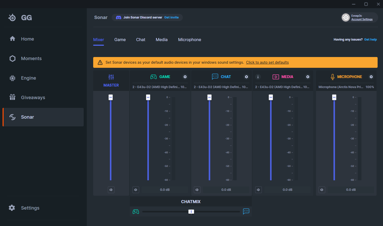Click the Media play icon in header
Image resolution: width=383 pixels, height=226 pixels.
pos(276,77)
